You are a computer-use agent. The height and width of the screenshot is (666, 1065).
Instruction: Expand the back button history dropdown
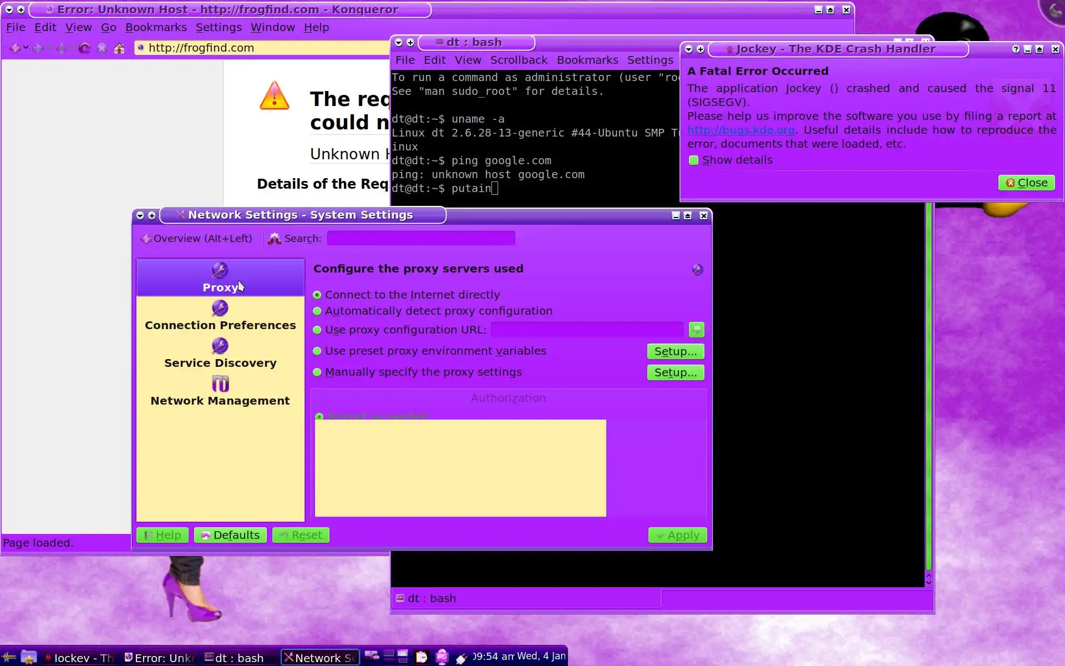[26, 48]
